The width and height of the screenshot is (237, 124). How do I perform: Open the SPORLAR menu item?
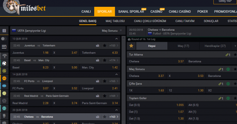tap(104, 11)
